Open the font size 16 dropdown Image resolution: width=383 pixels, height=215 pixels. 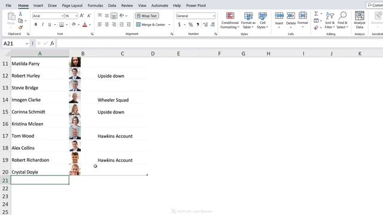77,16
